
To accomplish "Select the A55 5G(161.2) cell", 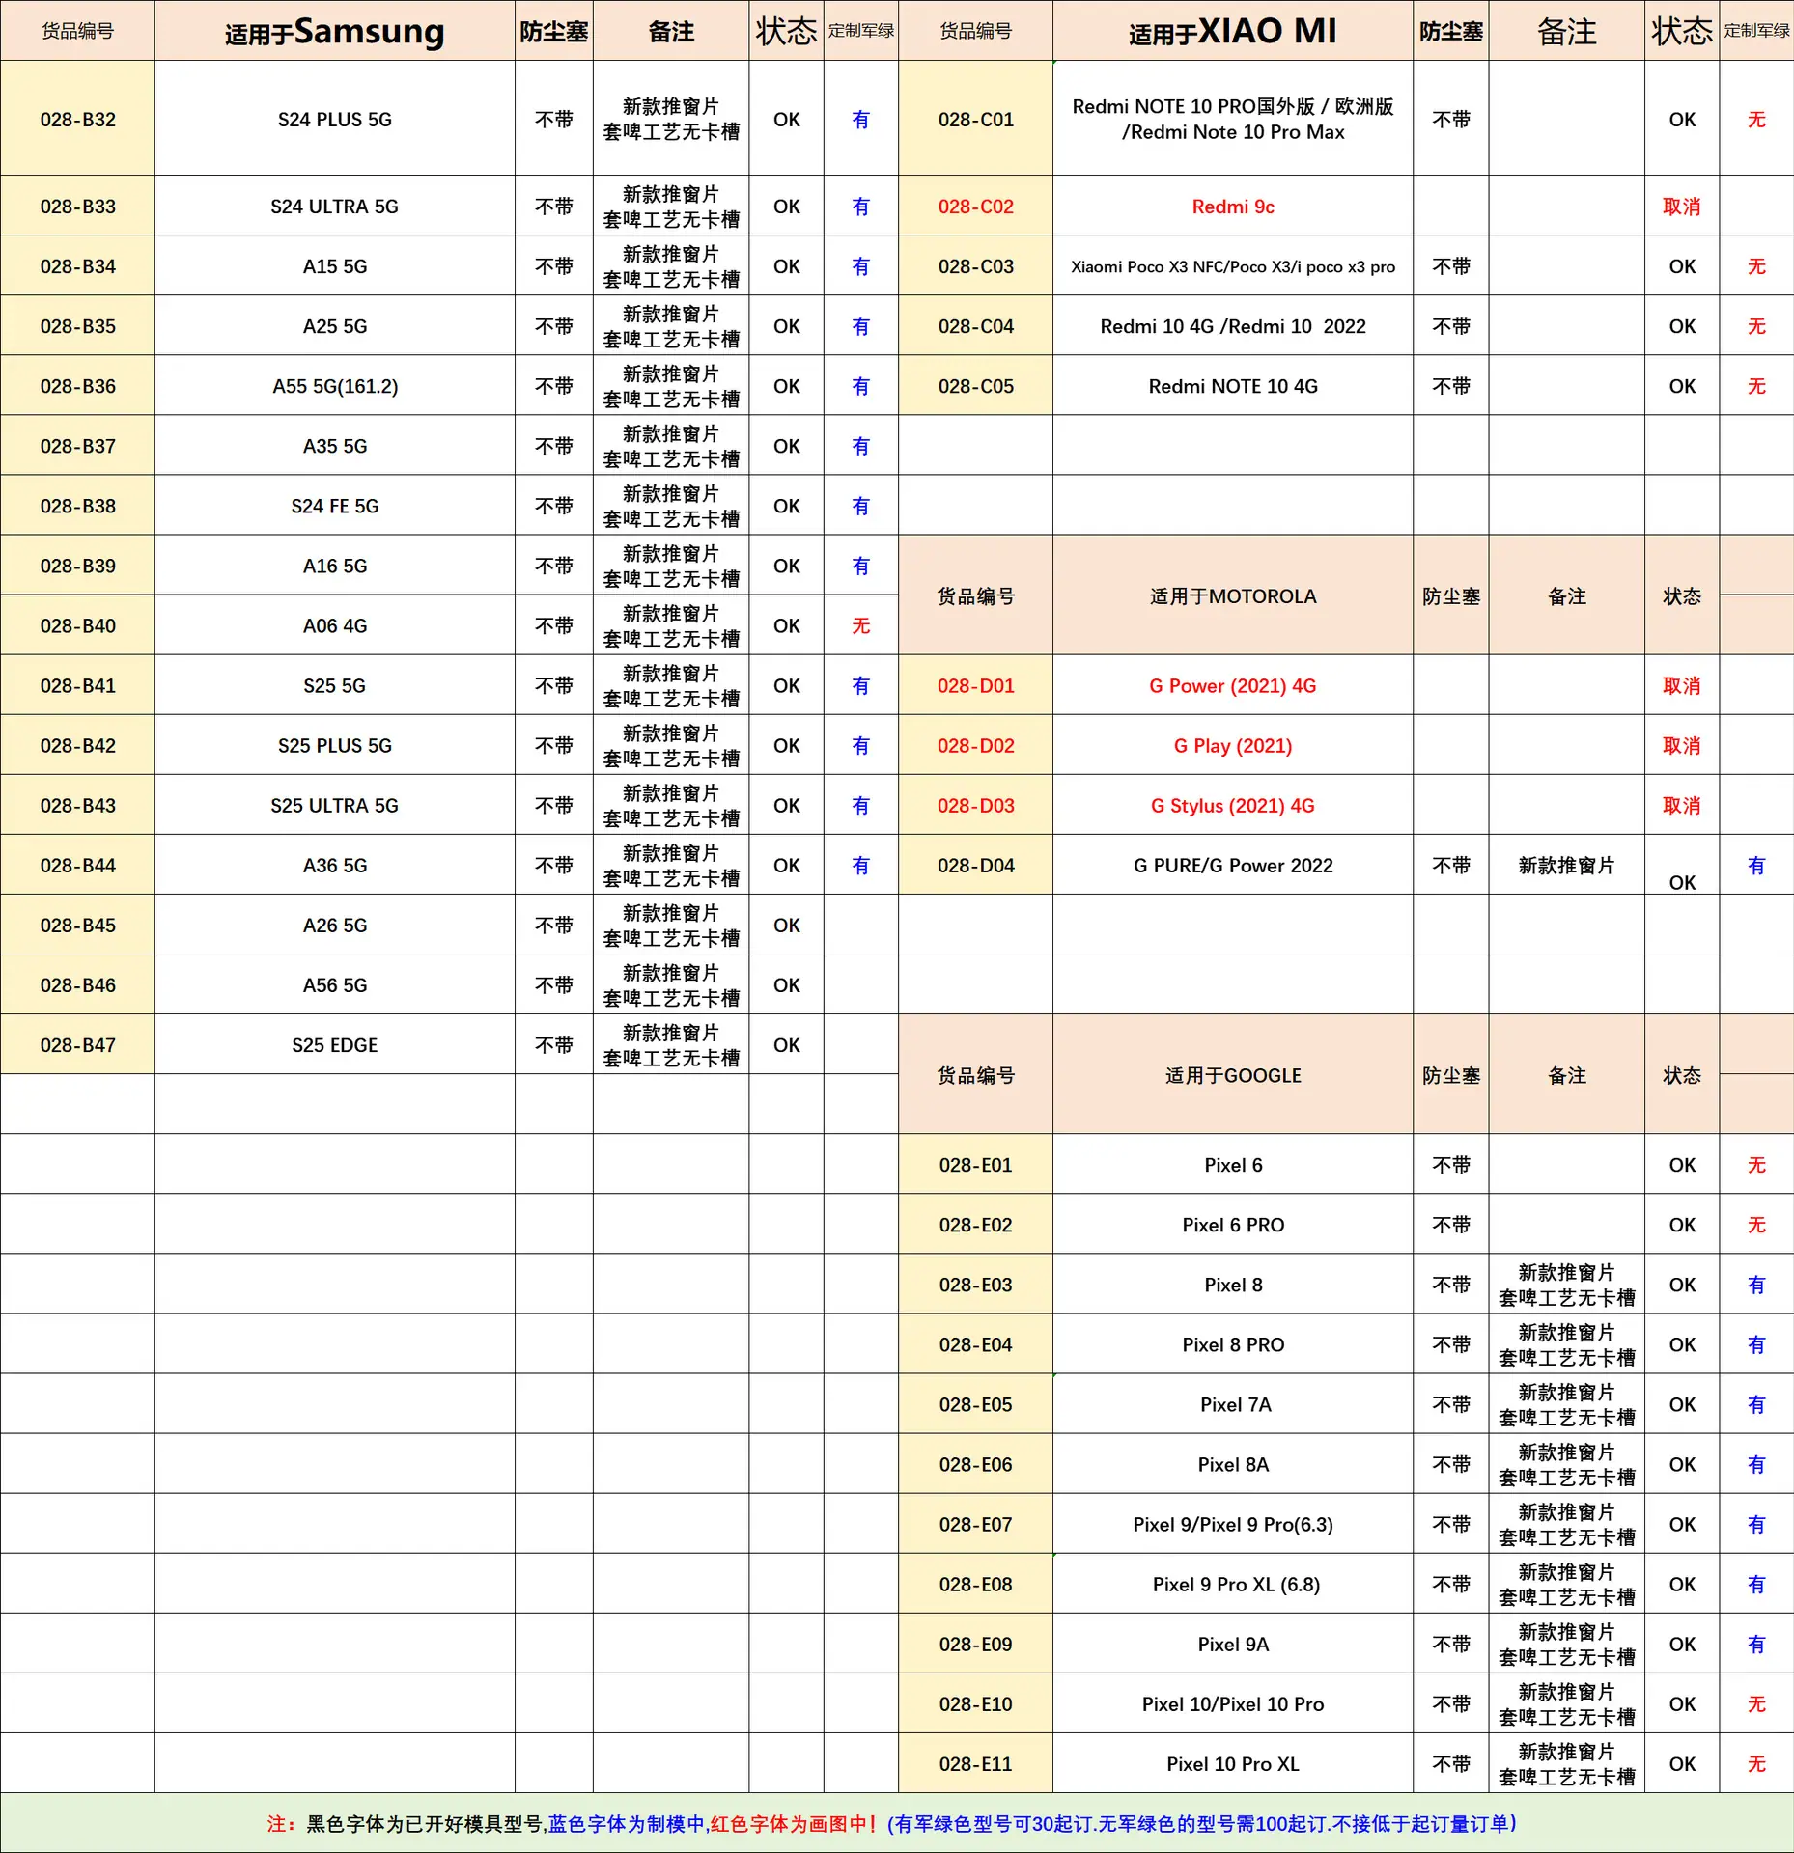I will (334, 386).
